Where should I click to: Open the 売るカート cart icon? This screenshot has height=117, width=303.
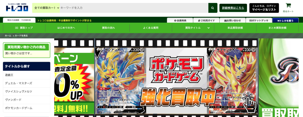[x=288, y=8]
